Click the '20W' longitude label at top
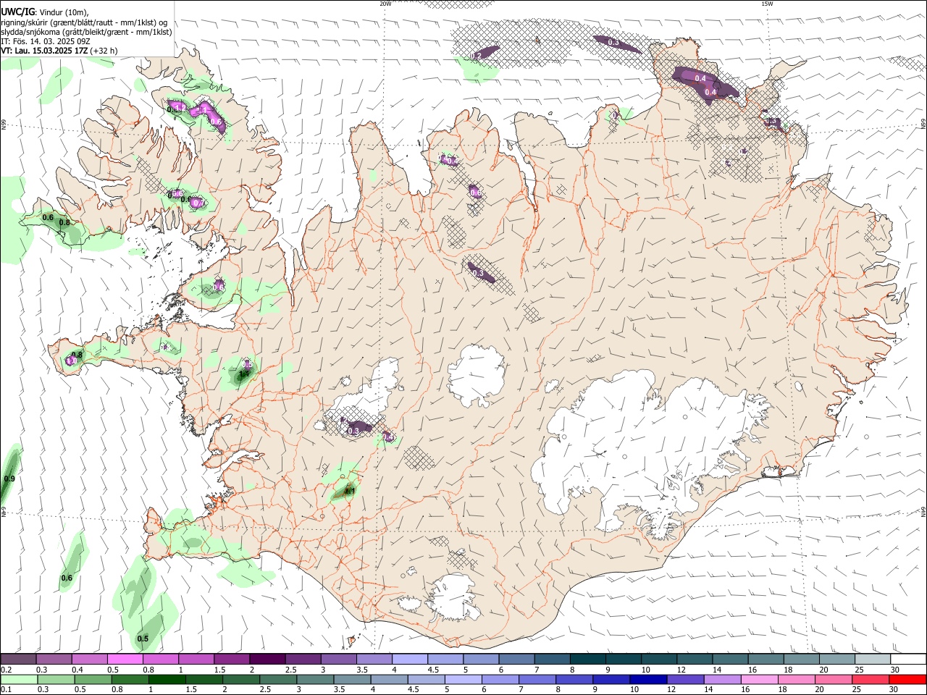This screenshot has width=927, height=695. pyautogui.click(x=385, y=4)
